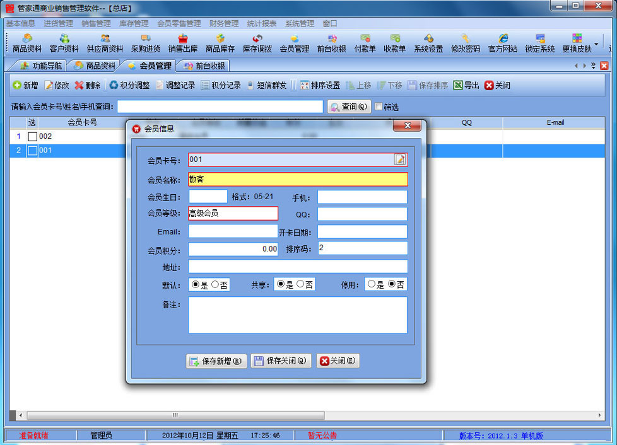Image resolution: width=617 pixels, height=445 pixels.
Task: Toggle 筛选 checkbox
Action: click(379, 107)
